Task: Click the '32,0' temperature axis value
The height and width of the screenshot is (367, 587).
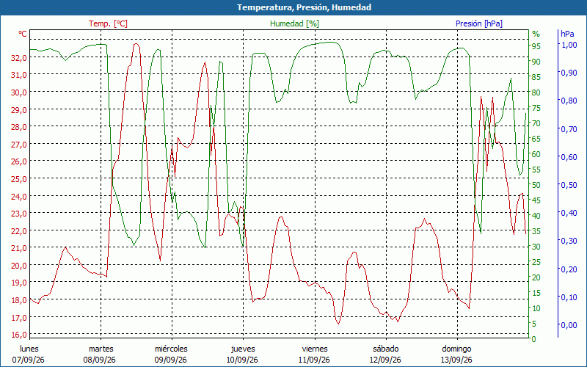Action: coord(19,58)
